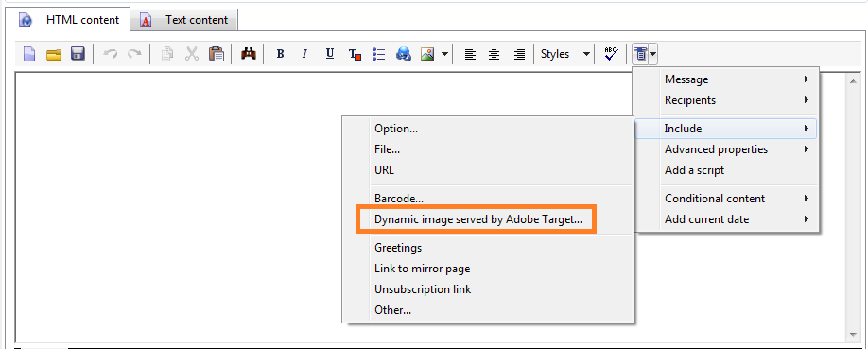Click the New document icon
Viewport: 868px width, 349px height.
click(28, 54)
